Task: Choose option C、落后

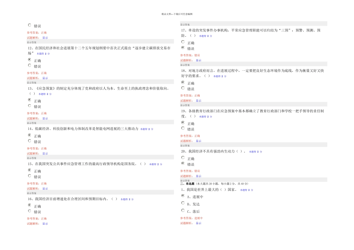Action: click(x=183, y=210)
